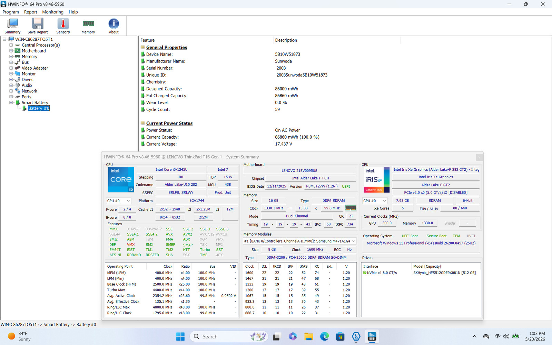Select the WIN-C86287TO5T1 root node
Viewport: 552px width, 345px height.
pos(34,39)
